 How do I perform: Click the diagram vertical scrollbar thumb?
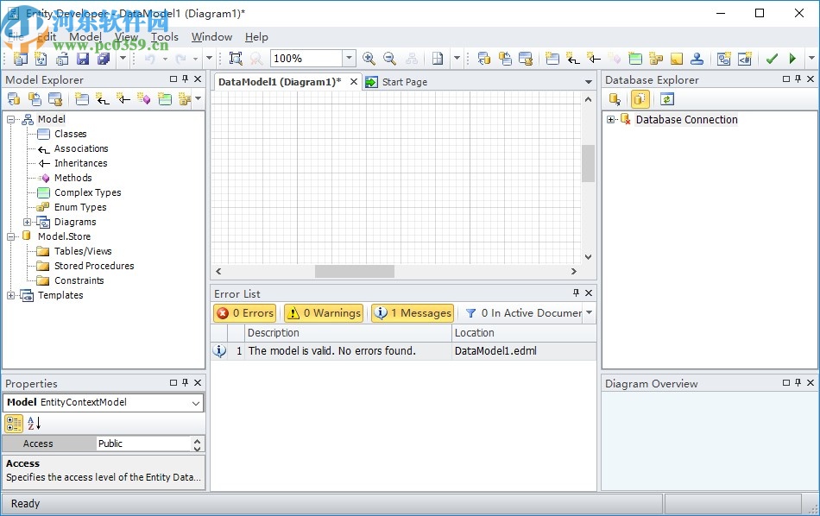[589, 163]
